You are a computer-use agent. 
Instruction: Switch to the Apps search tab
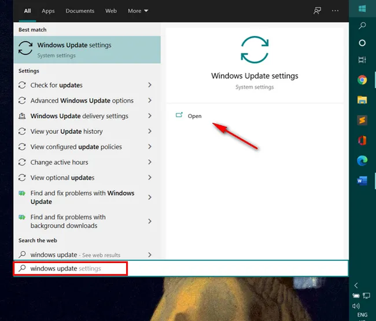point(48,11)
